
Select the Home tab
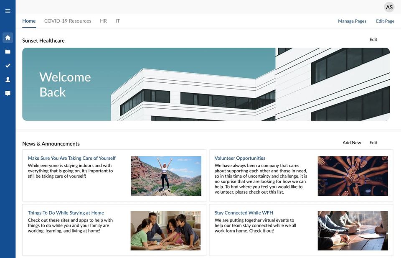(29, 21)
